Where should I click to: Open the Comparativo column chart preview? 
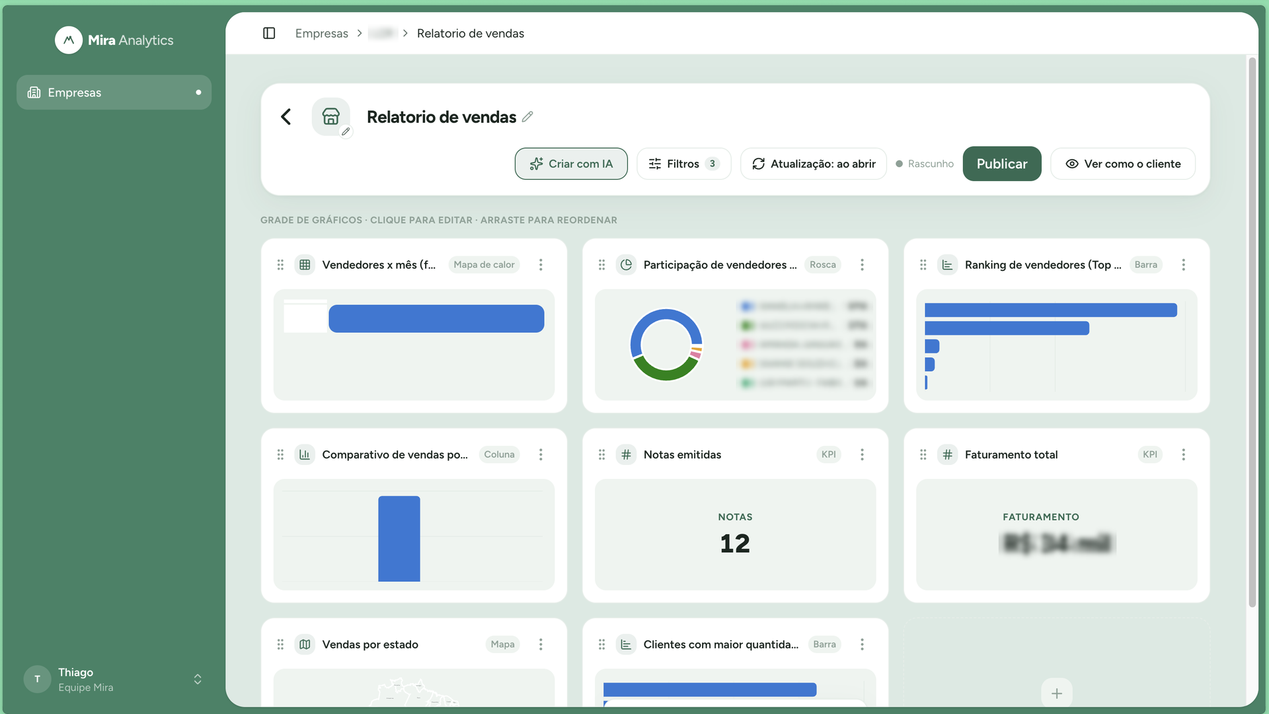[414, 534]
